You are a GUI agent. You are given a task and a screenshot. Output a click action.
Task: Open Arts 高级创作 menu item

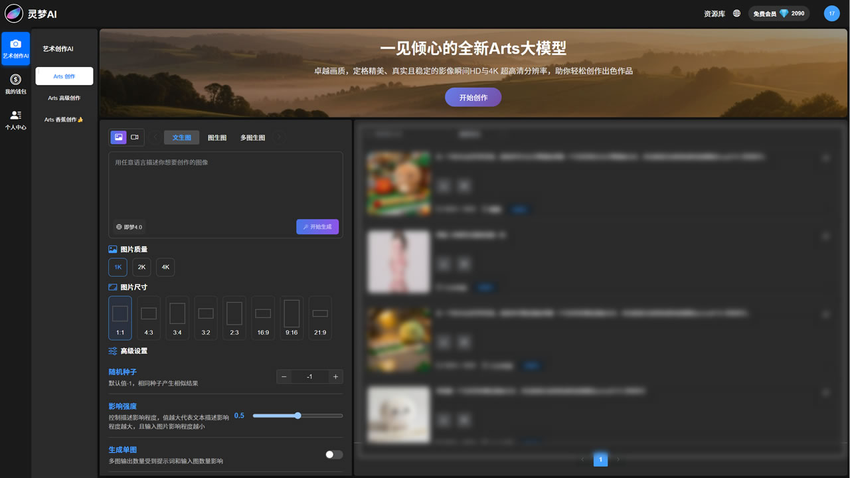64,98
